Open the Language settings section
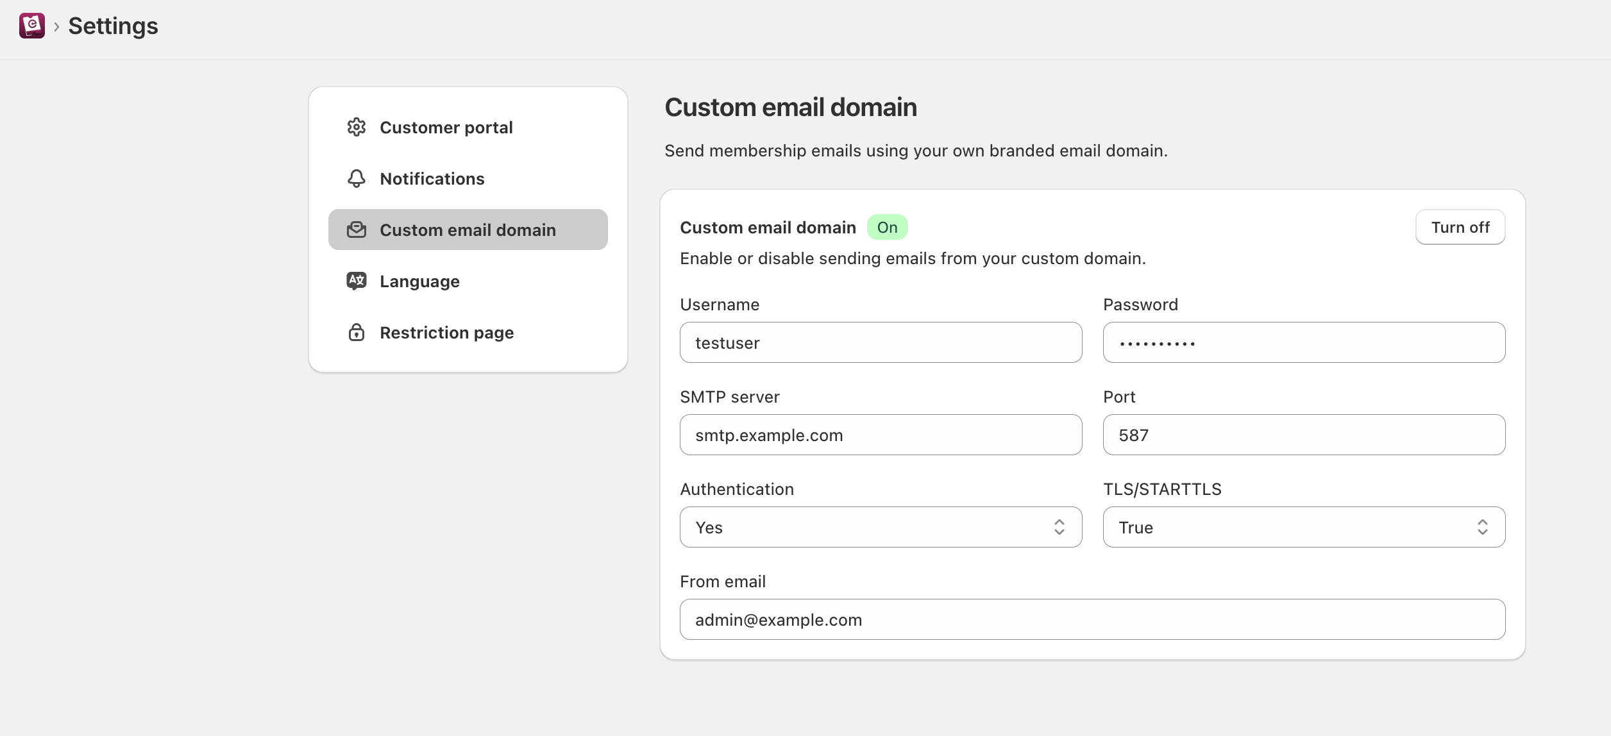Screen dimensions: 1611x736 419,281
